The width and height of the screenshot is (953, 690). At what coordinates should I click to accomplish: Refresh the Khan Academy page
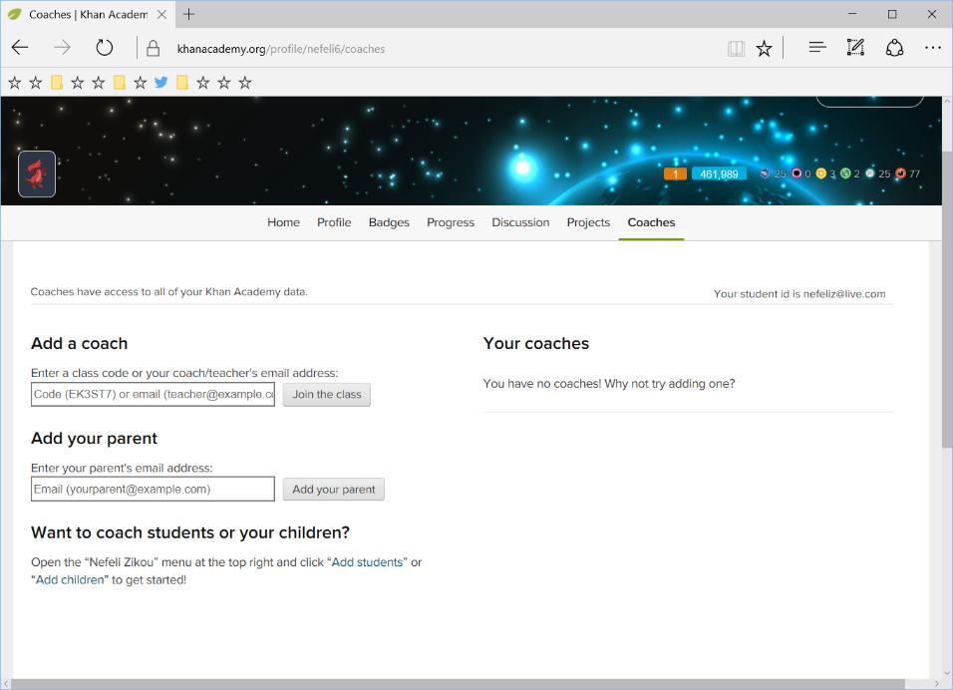104,48
